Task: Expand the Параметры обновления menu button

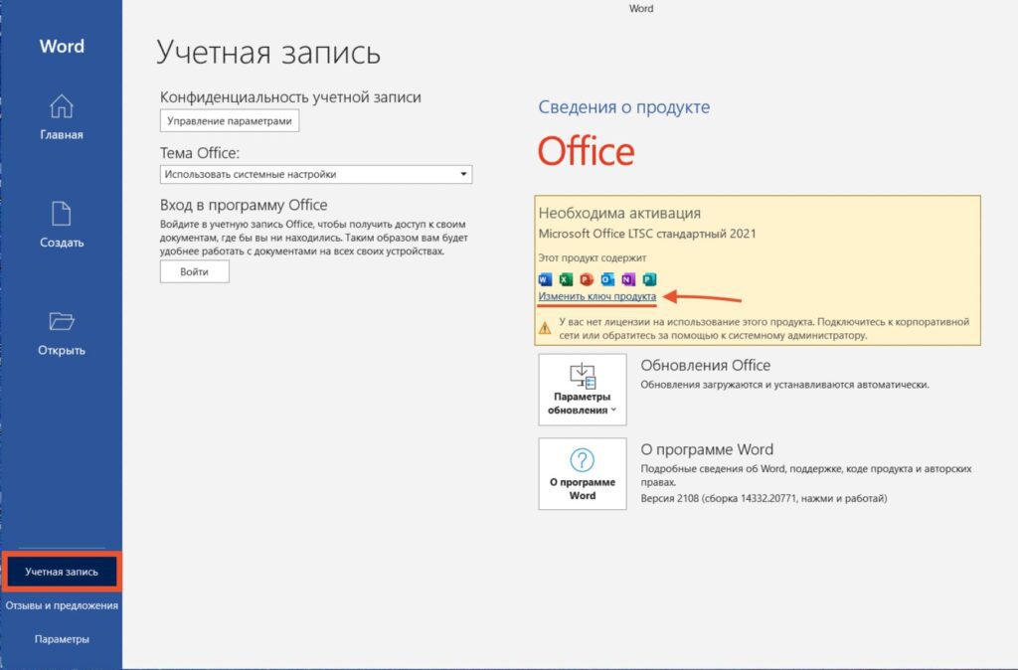Action: tap(583, 390)
